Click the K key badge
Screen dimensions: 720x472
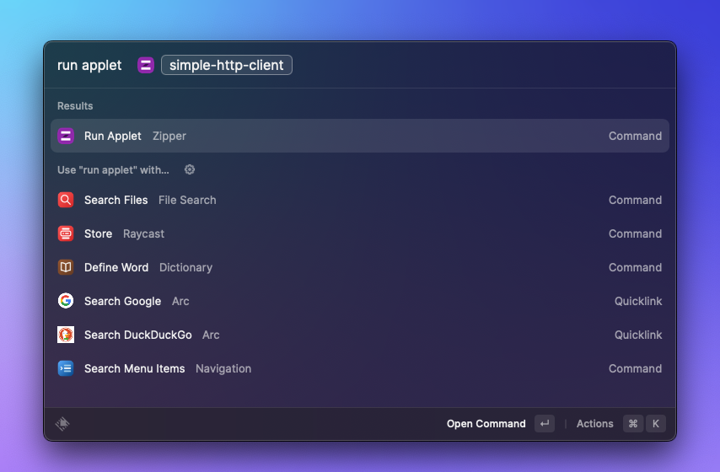pos(656,424)
